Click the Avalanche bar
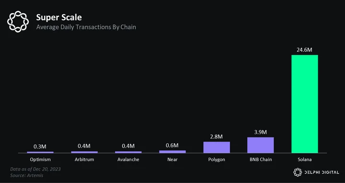Image resolution: width=345 pixels, height=183 pixels. pyautogui.click(x=128, y=152)
